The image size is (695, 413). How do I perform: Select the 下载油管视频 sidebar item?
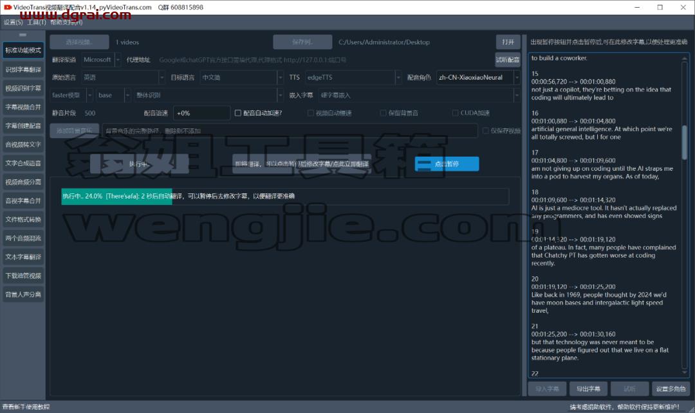[23, 276]
